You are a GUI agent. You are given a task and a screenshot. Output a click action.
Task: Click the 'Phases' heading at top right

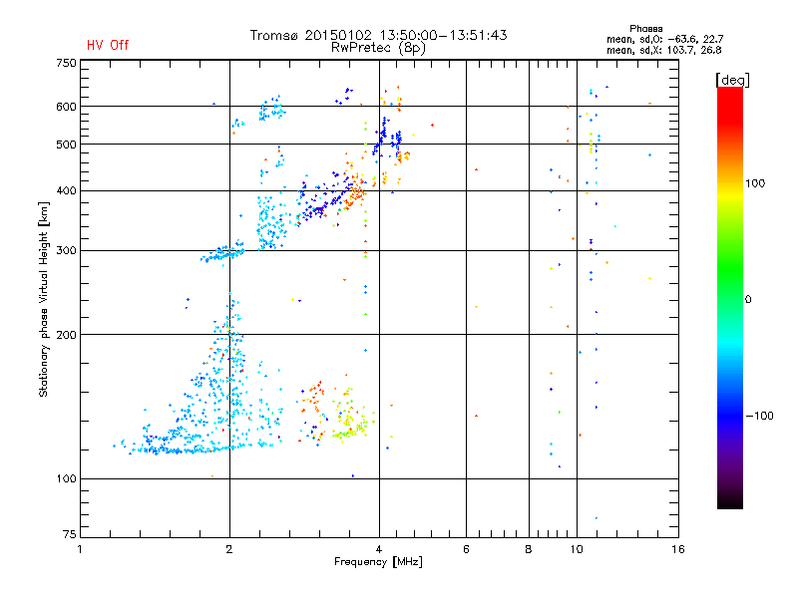point(645,29)
